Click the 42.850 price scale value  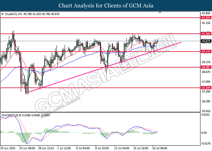[206, 13]
